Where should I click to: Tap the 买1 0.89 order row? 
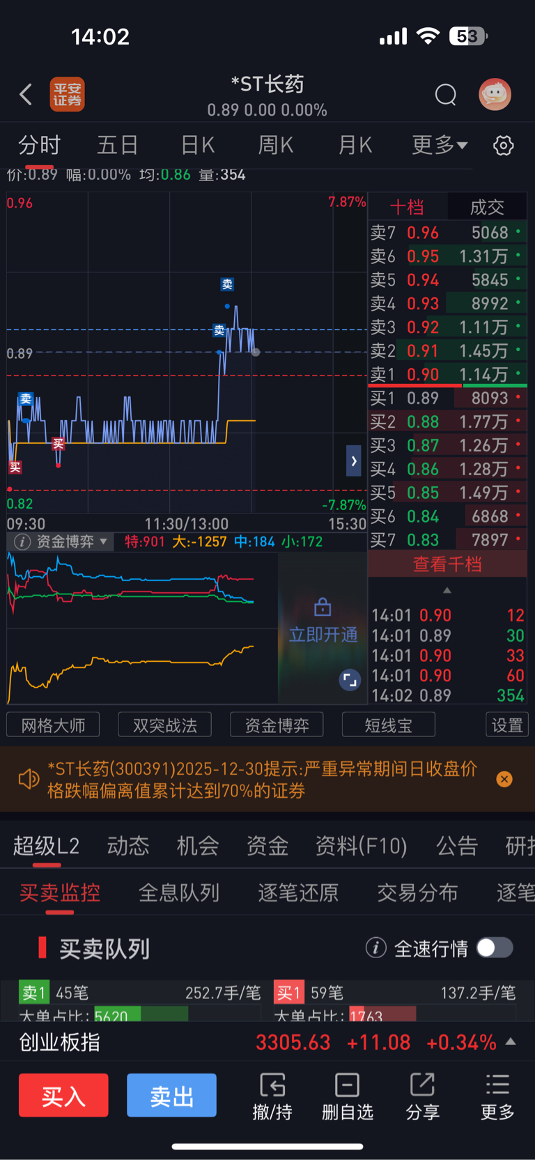point(448,398)
